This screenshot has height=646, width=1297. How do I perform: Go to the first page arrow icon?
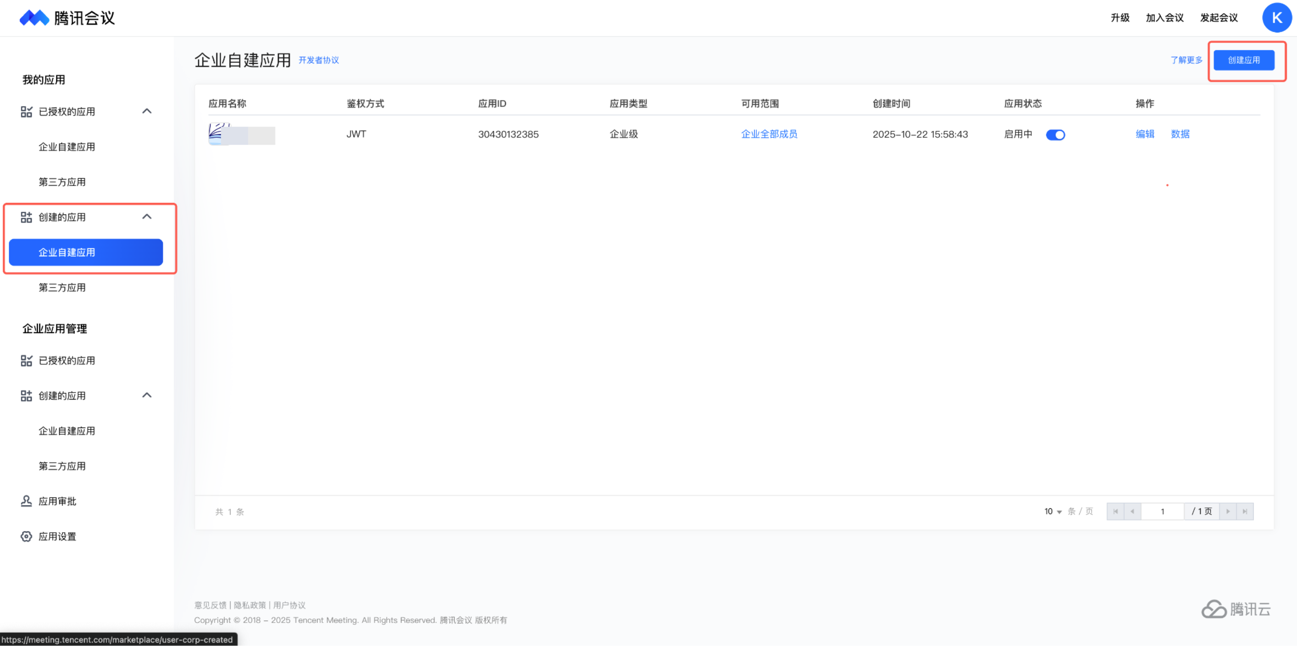pyautogui.click(x=1115, y=512)
